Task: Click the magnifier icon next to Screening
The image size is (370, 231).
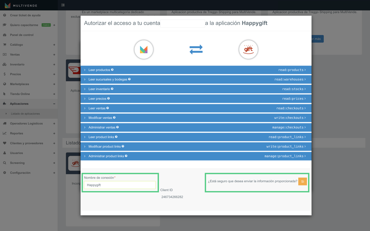Action: [5, 163]
